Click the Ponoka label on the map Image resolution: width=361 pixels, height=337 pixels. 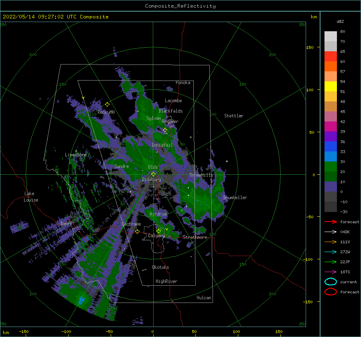(x=183, y=83)
